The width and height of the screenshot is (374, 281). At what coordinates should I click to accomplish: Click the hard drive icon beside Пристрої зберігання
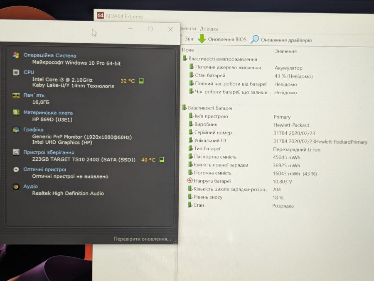(16, 152)
